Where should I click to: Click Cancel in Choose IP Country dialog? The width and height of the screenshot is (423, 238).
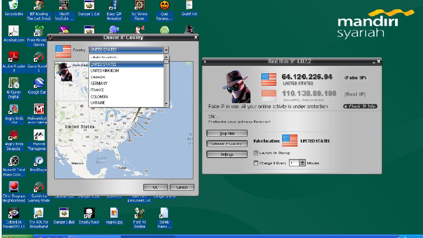(x=182, y=187)
